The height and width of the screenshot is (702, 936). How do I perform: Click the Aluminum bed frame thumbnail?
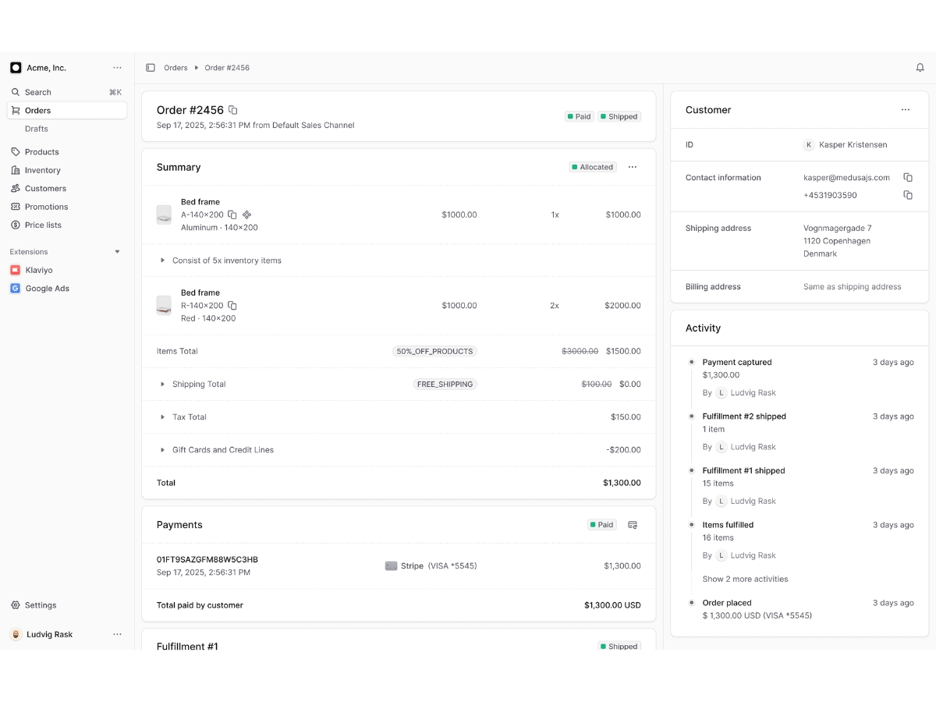[164, 214]
